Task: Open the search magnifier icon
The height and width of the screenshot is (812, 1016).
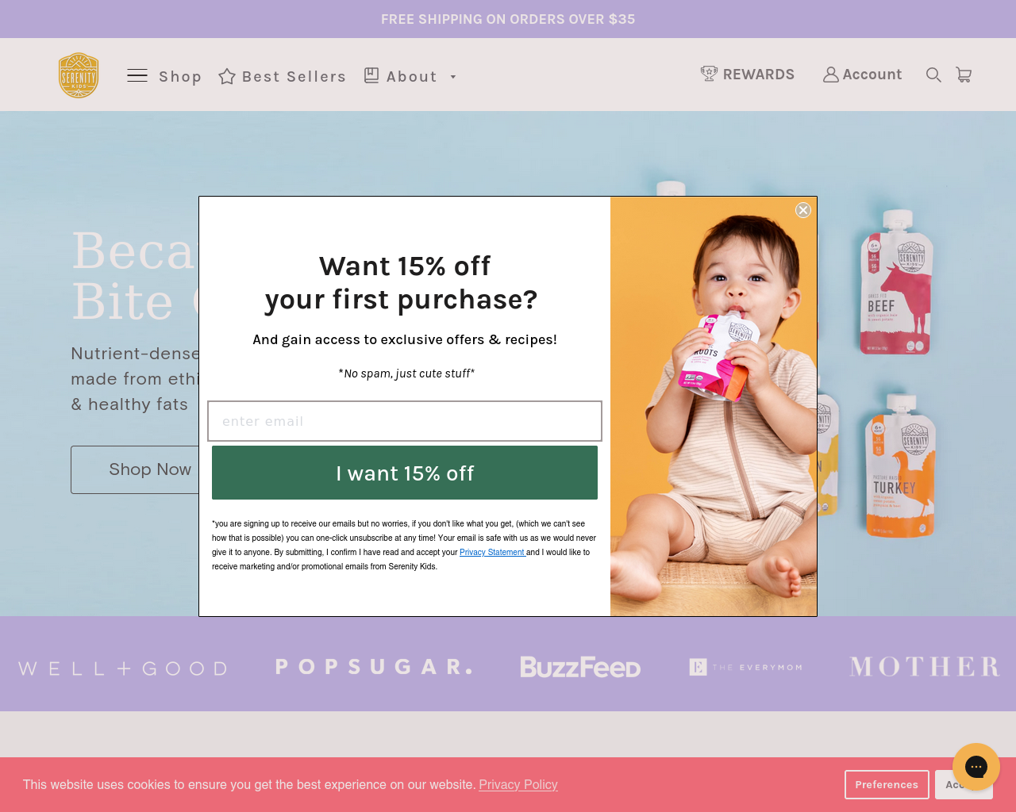Action: [933, 75]
